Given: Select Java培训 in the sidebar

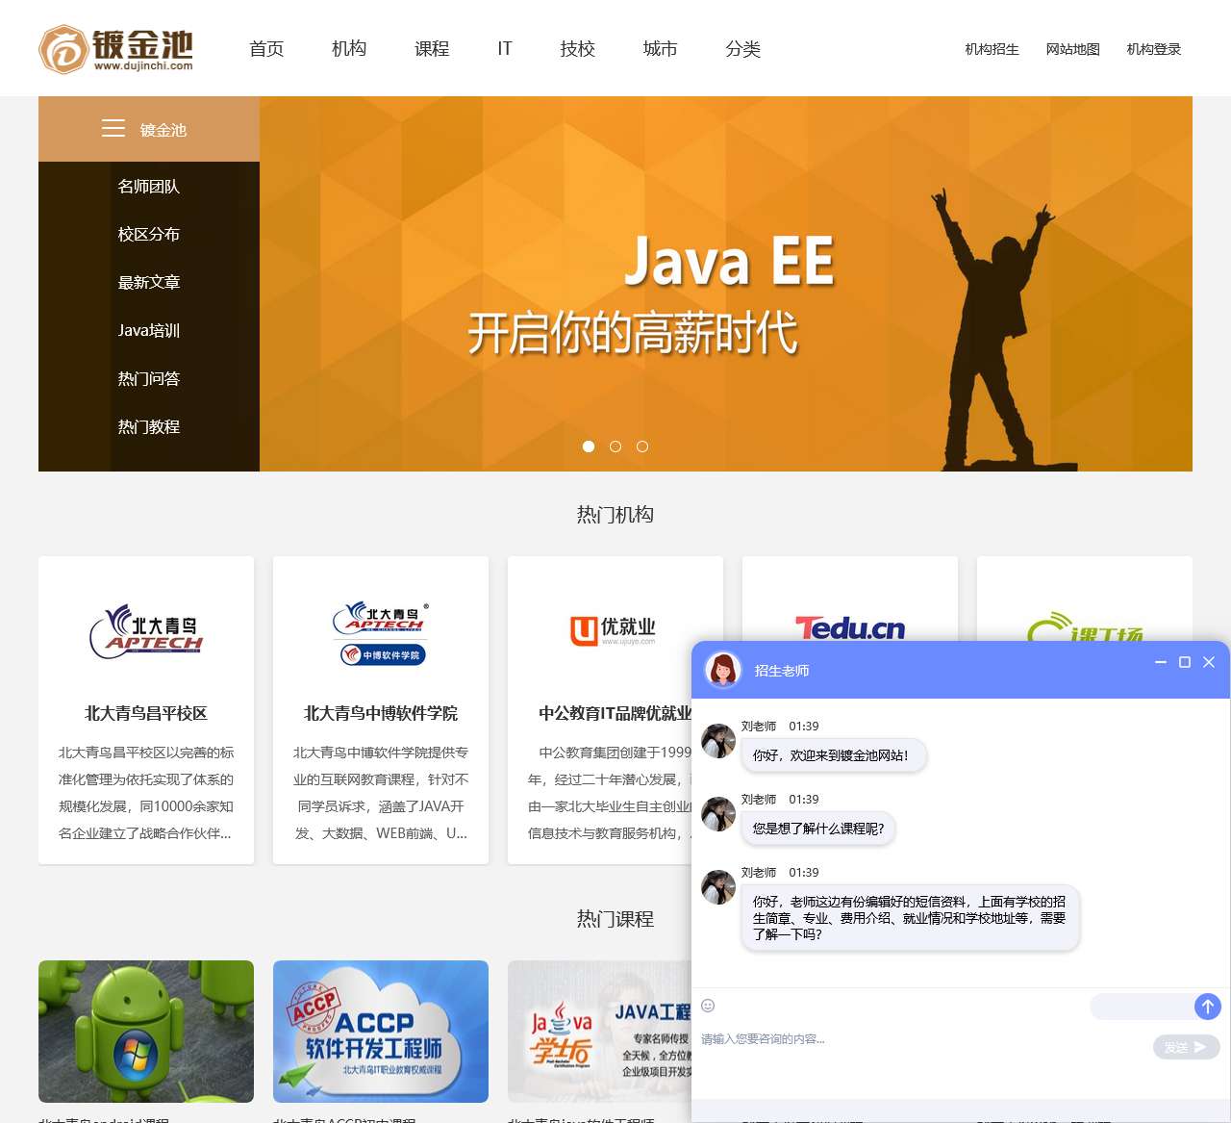Looking at the screenshot, I should click(x=149, y=330).
